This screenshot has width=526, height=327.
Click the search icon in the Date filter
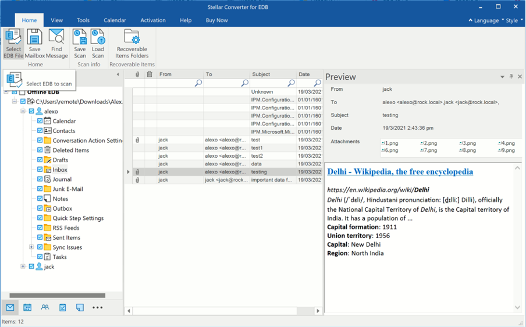(x=317, y=83)
